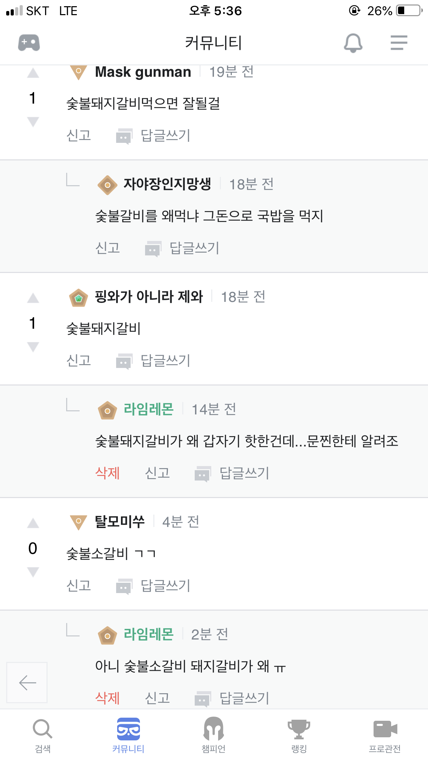Upvote 핑와가 아니라 제와's comment

pos(33,298)
